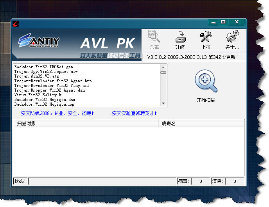The width and height of the screenshot is (269, 207).
Task: Click the virus list scroll-up arrow
Action: pos(163,67)
